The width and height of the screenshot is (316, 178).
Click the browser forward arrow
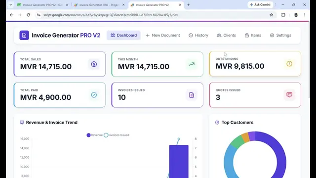20,15
